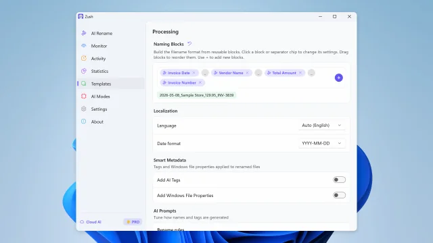Click separator chip after Total Amount
This screenshot has height=243, width=433.
click(311, 73)
